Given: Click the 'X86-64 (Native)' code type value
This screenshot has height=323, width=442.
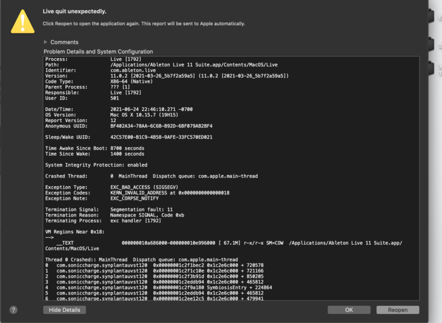Looking at the screenshot, I should tap(132, 81).
